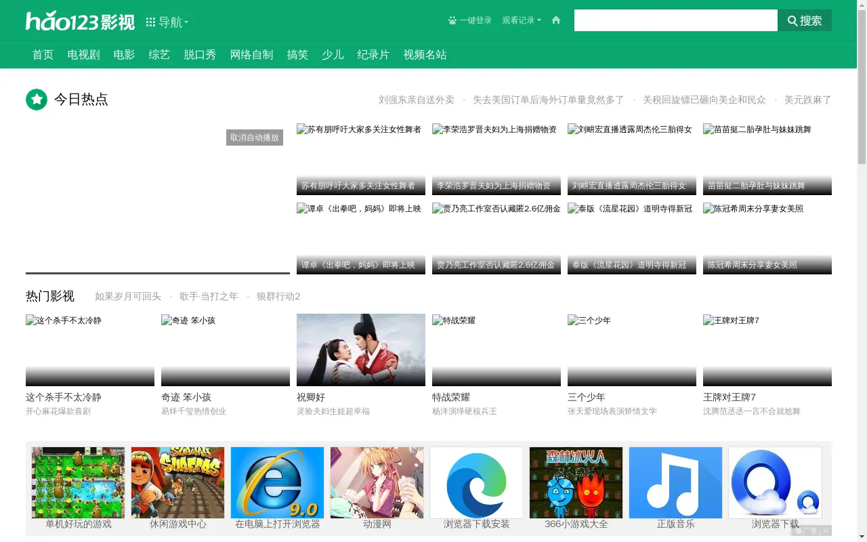Switch to the 电影 tab
The height and width of the screenshot is (542, 867).
click(124, 55)
